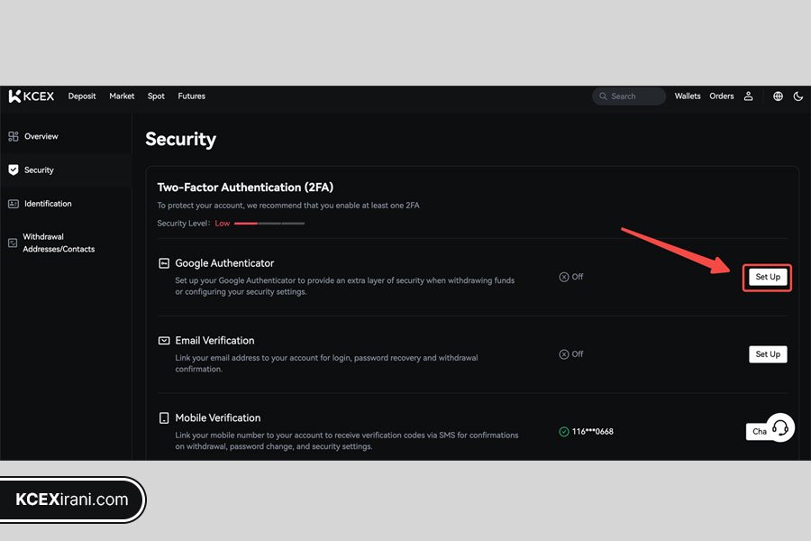
Task: Open the Deposit menu
Action: coord(82,96)
